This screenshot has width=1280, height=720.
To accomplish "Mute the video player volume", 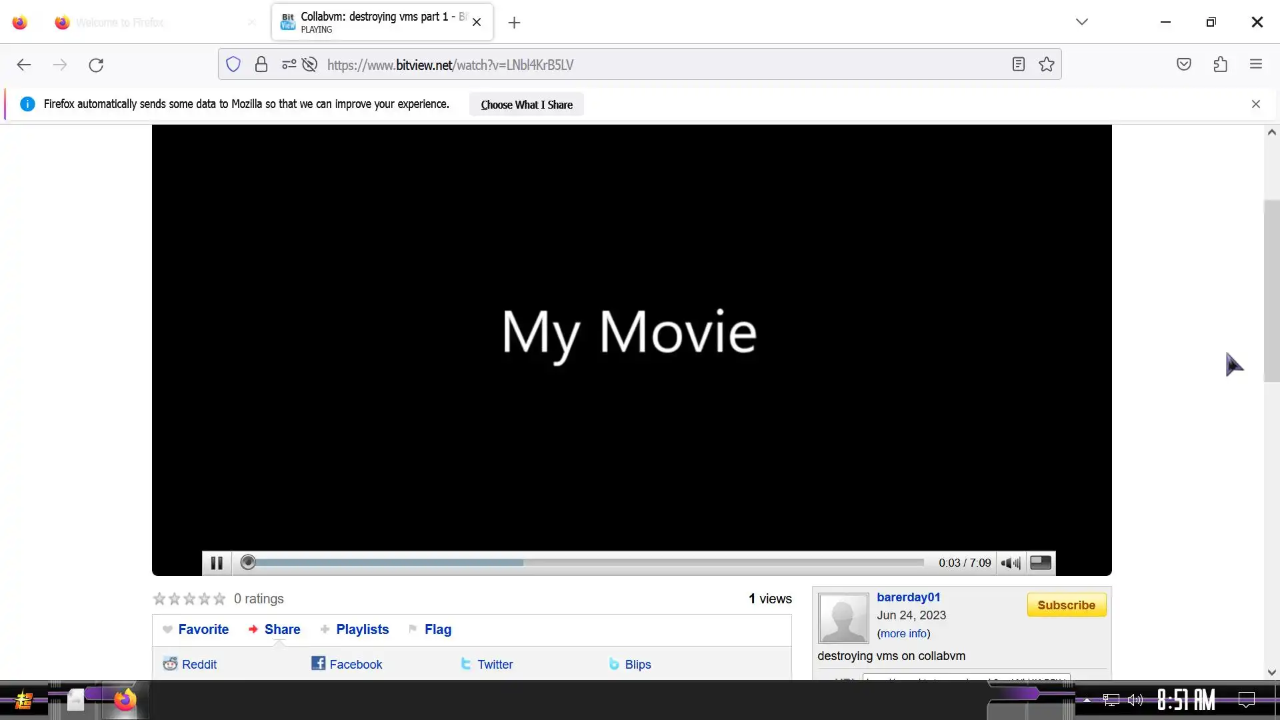I will click(1011, 563).
